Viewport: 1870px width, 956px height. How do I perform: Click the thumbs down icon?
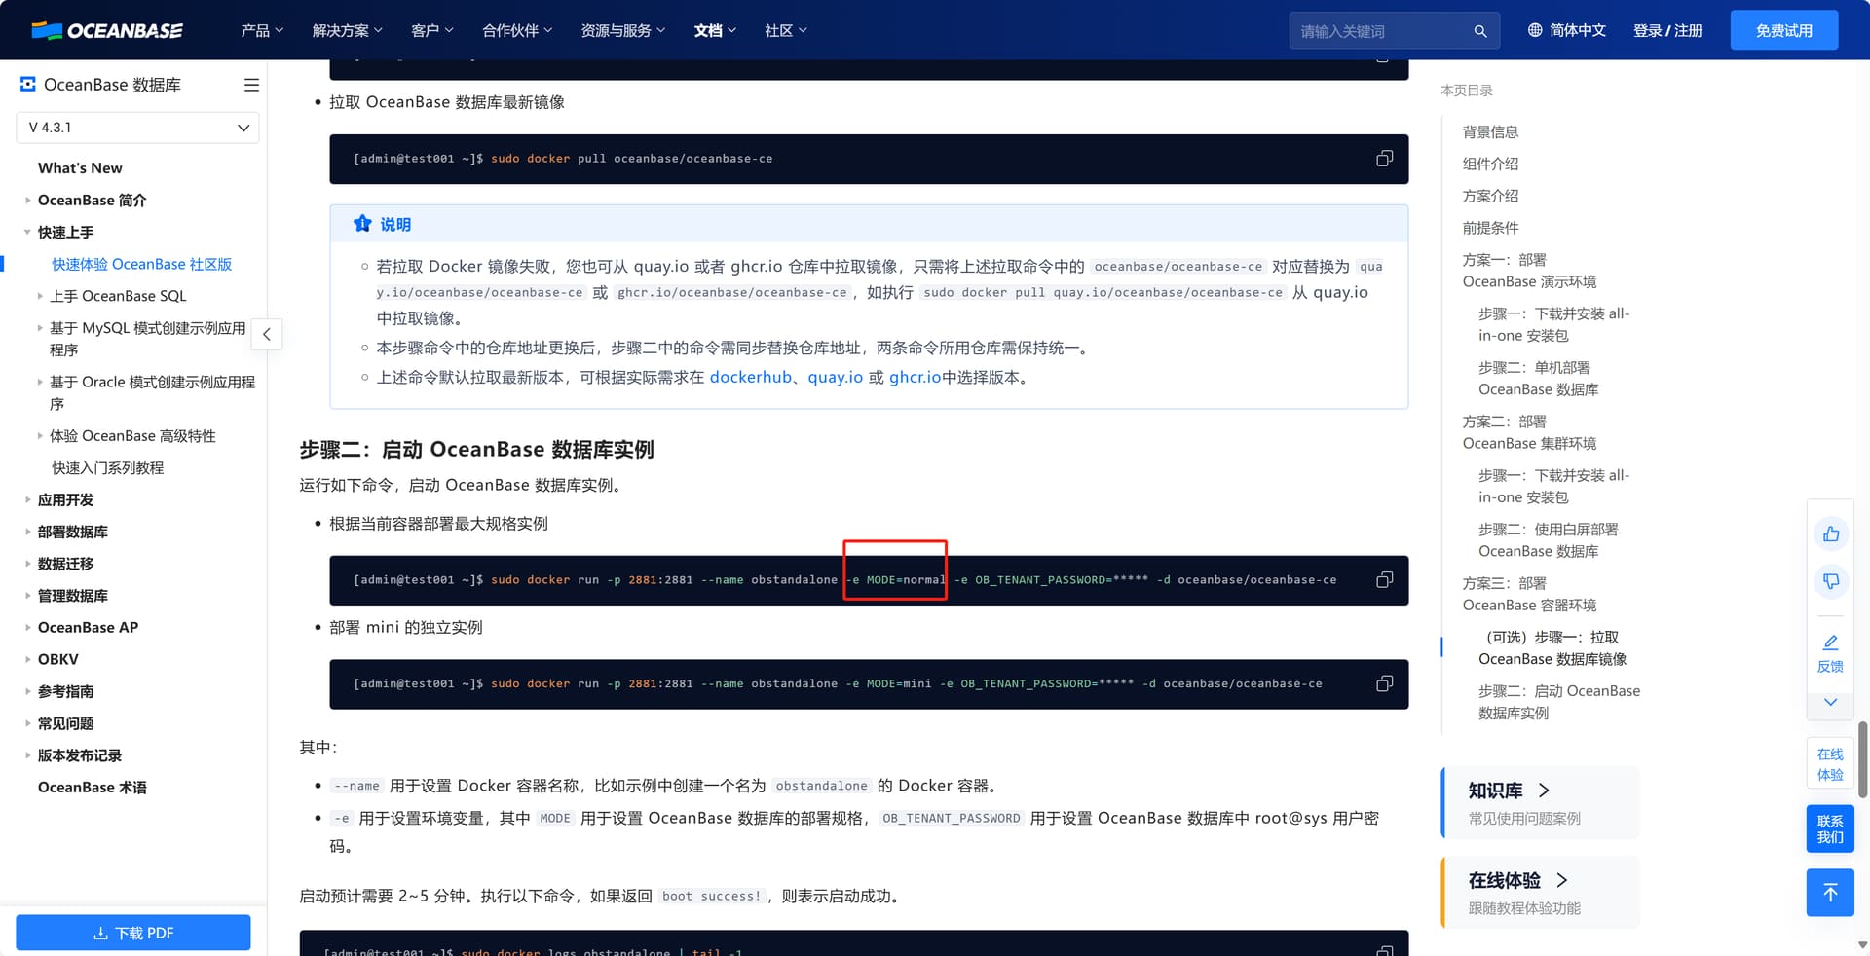pyautogui.click(x=1831, y=581)
